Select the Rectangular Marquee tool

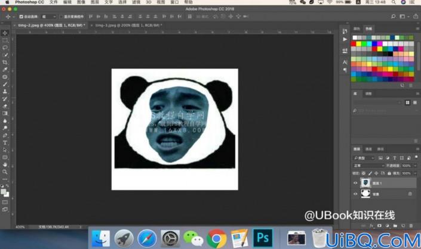5,41
